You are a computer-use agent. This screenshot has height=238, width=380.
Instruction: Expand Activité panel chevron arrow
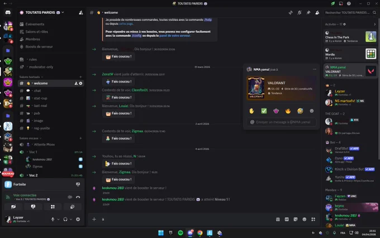[x=374, y=24]
